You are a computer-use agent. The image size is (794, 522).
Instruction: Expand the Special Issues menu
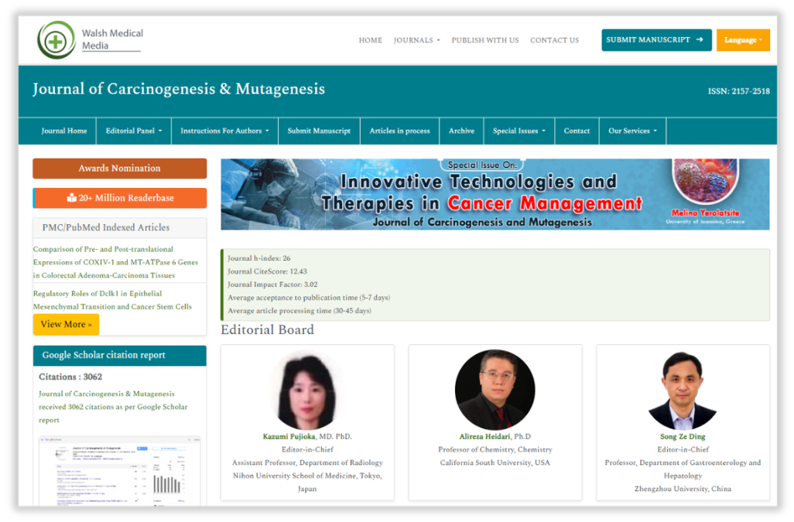pos(518,131)
